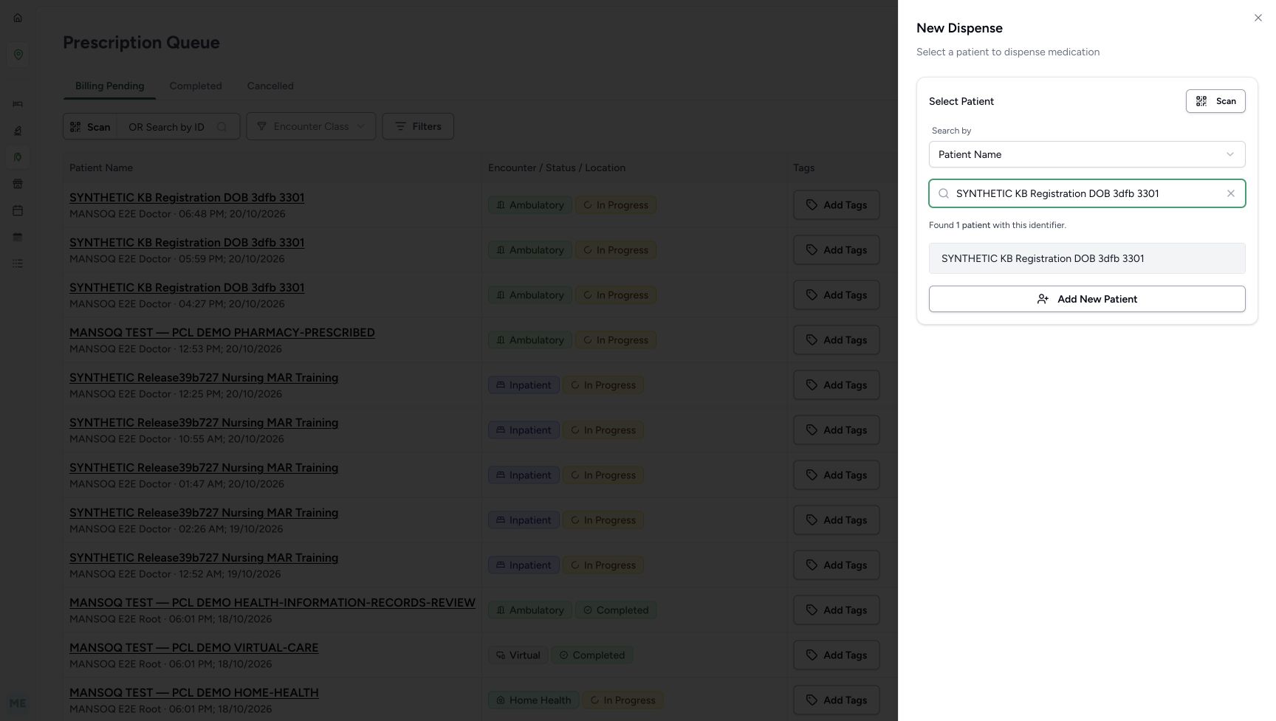Click the ME user avatar in sidebar
The image size is (1276, 721).
point(18,703)
